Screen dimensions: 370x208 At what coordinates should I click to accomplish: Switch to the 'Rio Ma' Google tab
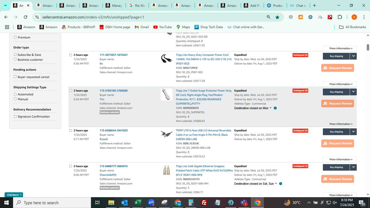click(x=137, y=5)
